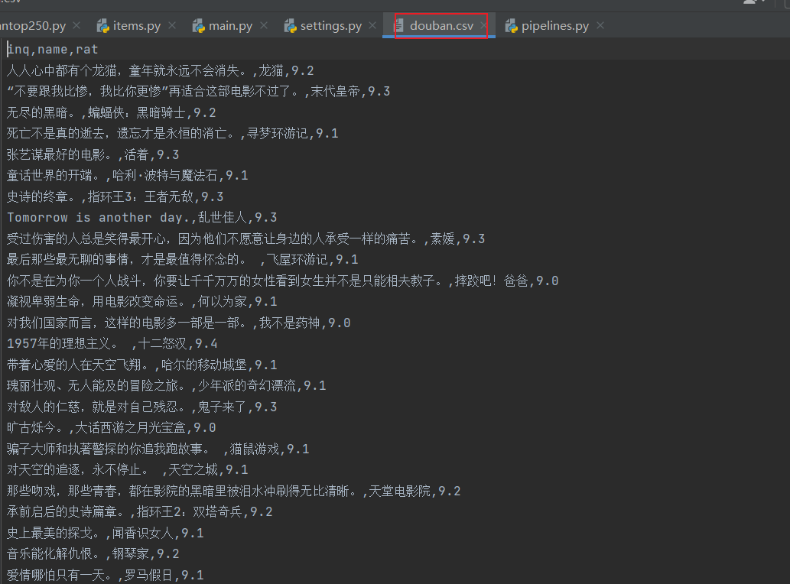
Task: Click the line ending with '何以为家,9.1'
Action: point(142,302)
